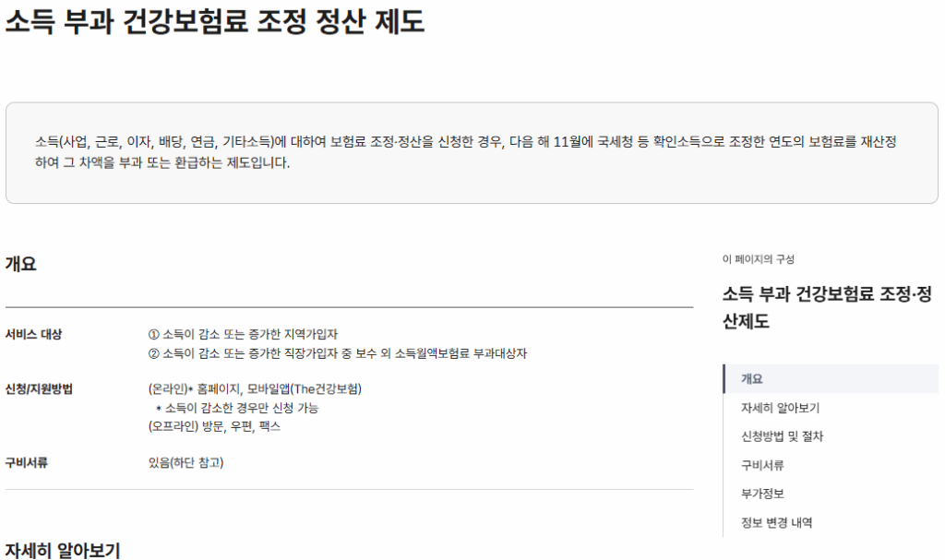Go to 구비서류 from the sidebar list
This screenshot has width=945, height=560.
pos(762,465)
